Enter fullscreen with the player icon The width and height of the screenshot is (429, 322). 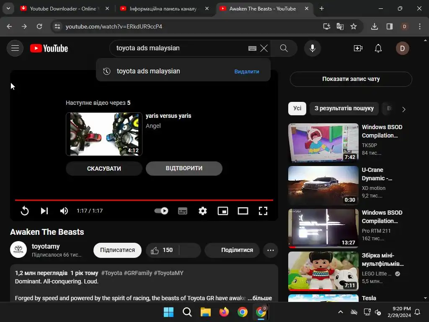coord(263,211)
